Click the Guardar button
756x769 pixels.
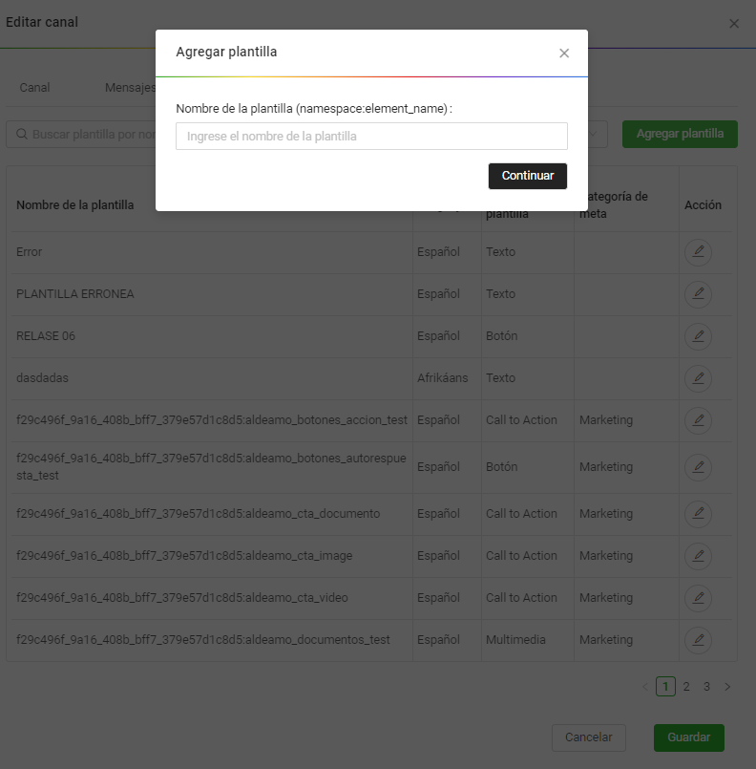tap(688, 737)
